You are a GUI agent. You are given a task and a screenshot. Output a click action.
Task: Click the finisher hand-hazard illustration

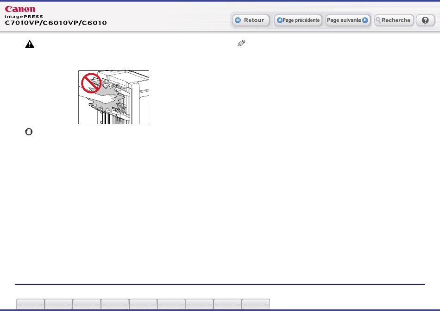pos(113,97)
